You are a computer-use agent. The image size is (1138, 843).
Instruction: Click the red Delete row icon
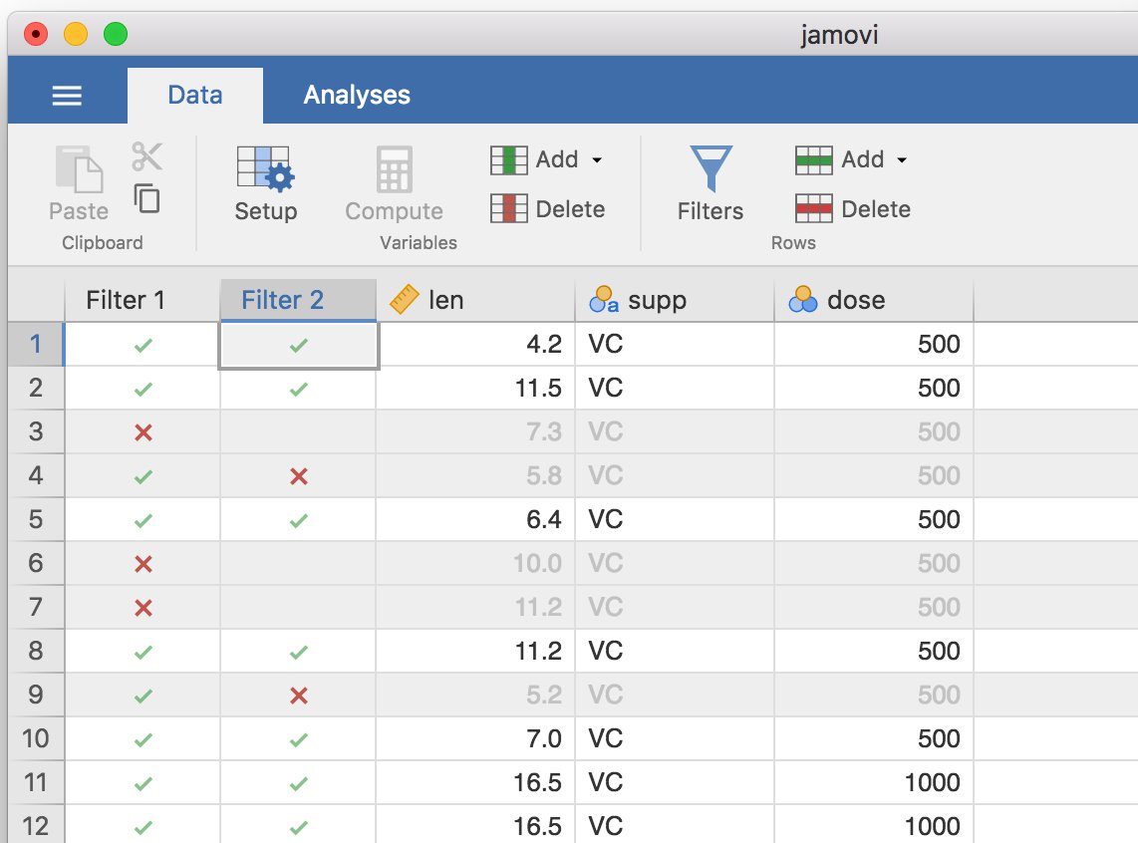(x=813, y=209)
